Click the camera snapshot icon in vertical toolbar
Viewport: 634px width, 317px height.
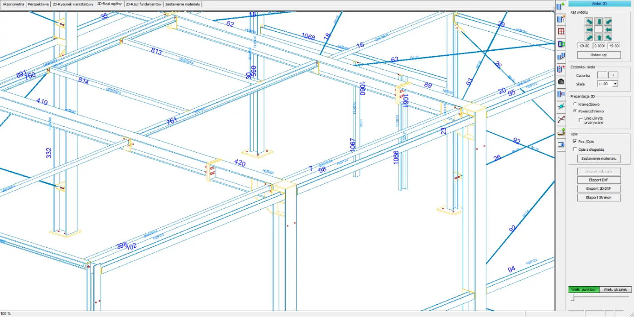[x=561, y=82]
